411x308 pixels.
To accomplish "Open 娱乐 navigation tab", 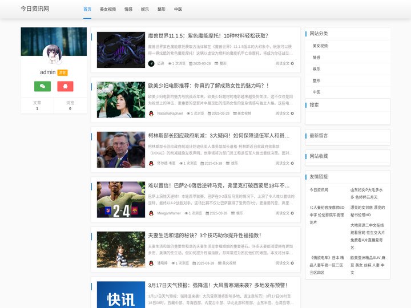I will click(145, 9).
